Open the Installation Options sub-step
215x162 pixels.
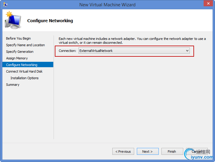[25, 78]
